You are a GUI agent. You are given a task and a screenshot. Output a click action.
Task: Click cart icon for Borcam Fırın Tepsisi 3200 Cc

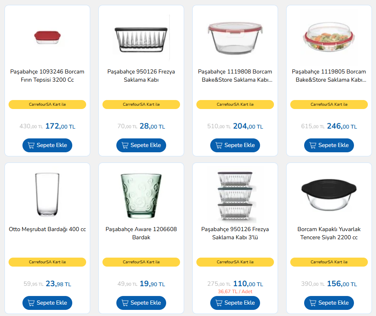click(31, 145)
